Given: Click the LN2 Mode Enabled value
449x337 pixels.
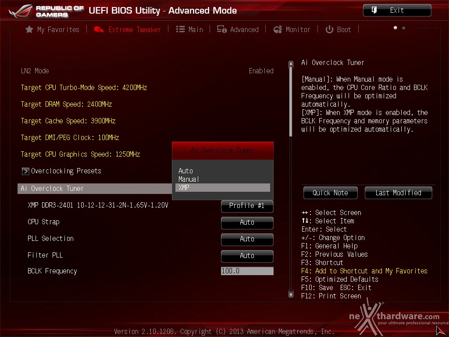Looking at the screenshot, I should [261, 71].
